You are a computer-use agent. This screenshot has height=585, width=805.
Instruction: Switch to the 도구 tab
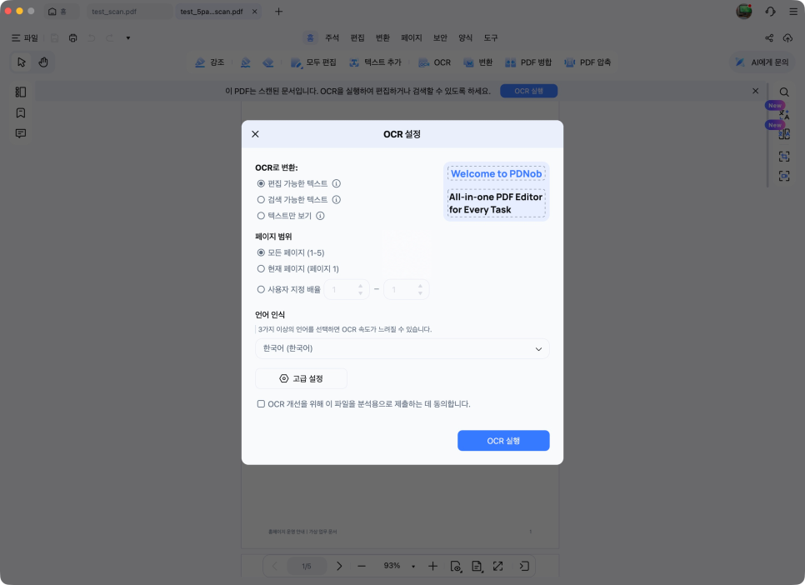(x=491, y=38)
